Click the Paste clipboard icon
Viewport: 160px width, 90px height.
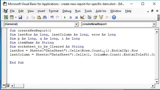tap(39, 17)
